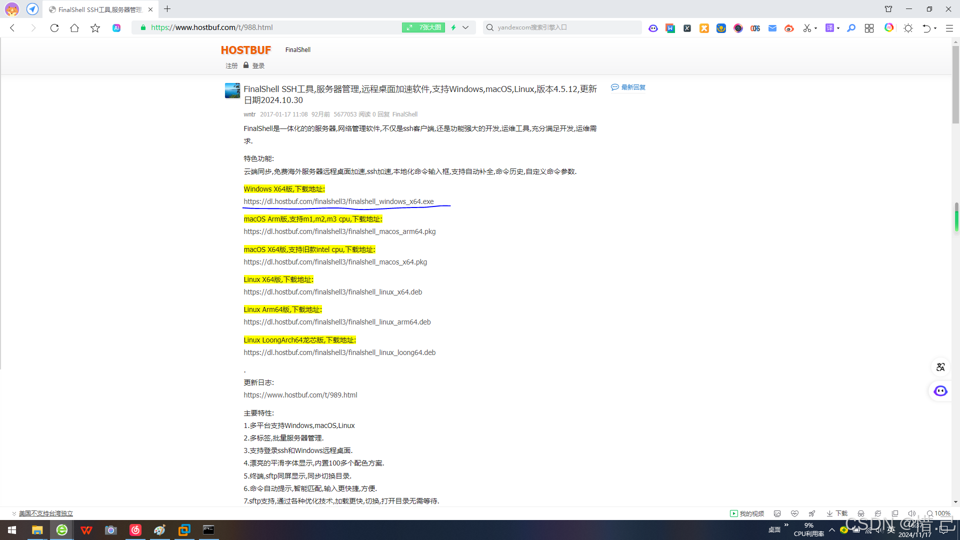Open the finalshell_linux_x64.deb download link

pos(333,292)
